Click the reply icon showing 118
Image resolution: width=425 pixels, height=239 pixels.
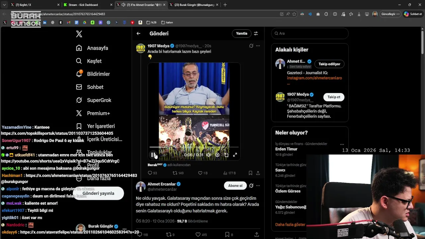pyautogui.click(x=143, y=235)
